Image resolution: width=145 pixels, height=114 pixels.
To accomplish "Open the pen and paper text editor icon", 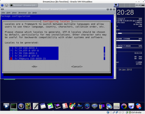I will 36,106.
